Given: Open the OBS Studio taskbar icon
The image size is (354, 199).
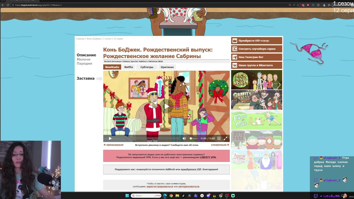Looking at the screenshot, I should tap(227, 196).
